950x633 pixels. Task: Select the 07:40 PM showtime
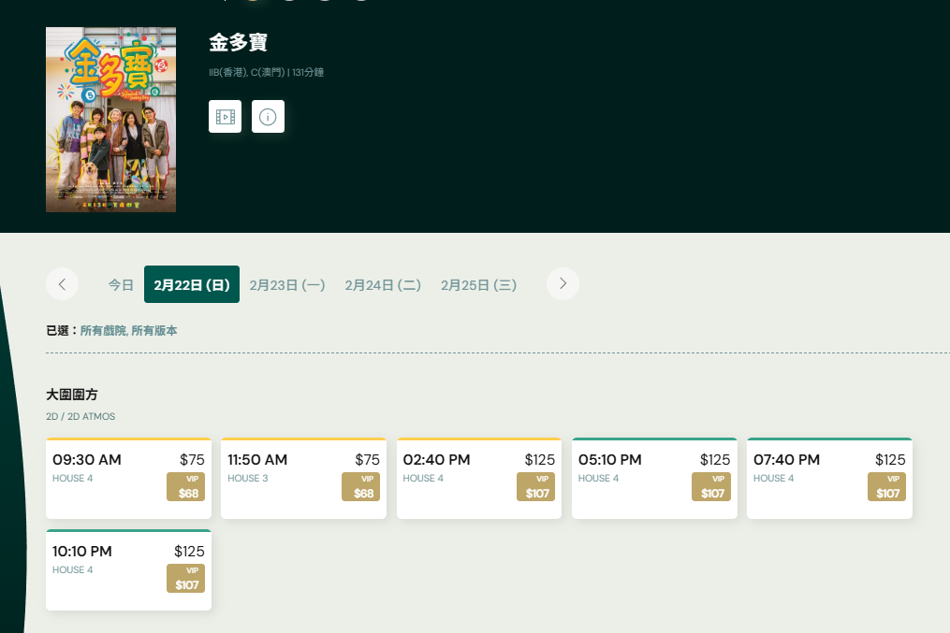tap(804, 477)
